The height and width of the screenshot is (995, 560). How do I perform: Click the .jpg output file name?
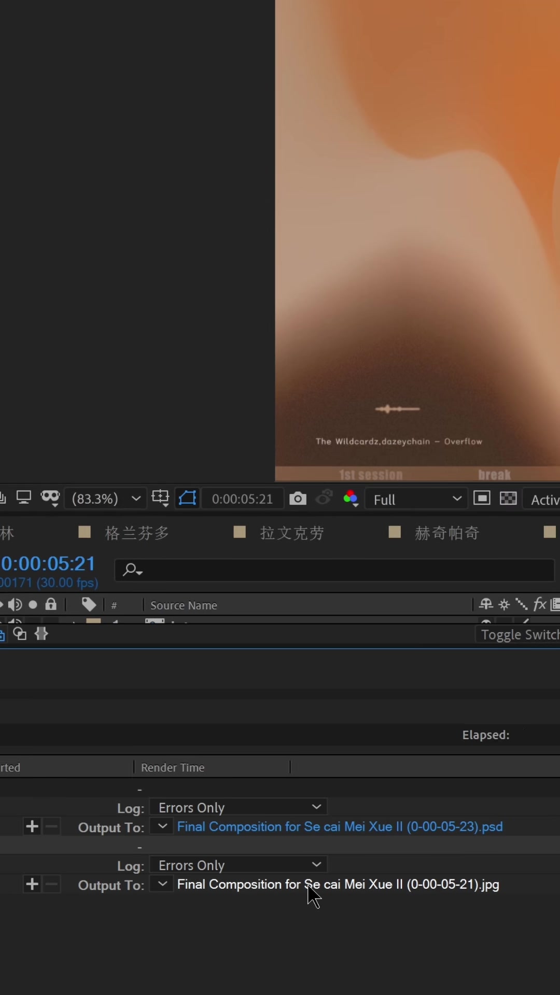338,885
